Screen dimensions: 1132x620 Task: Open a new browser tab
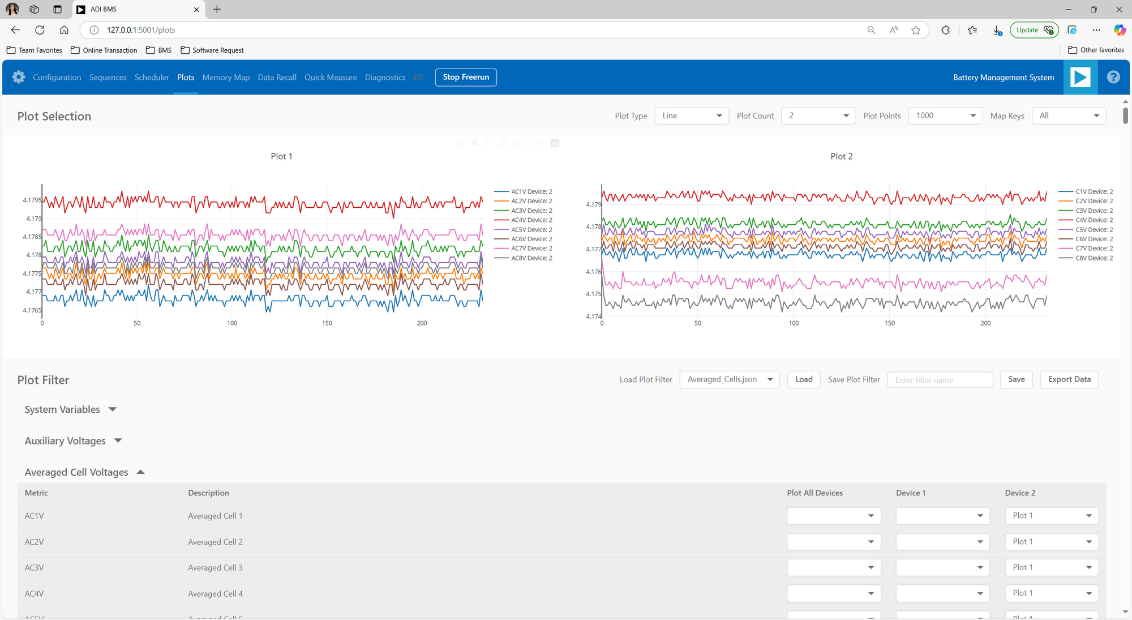217,9
